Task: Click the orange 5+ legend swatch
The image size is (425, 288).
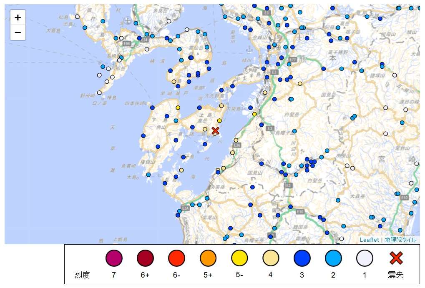Action: [x=208, y=258]
